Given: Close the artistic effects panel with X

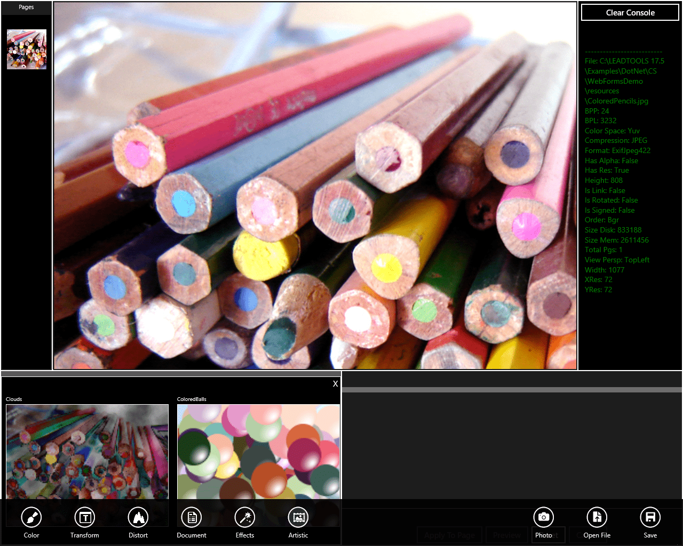Looking at the screenshot, I should tap(335, 384).
